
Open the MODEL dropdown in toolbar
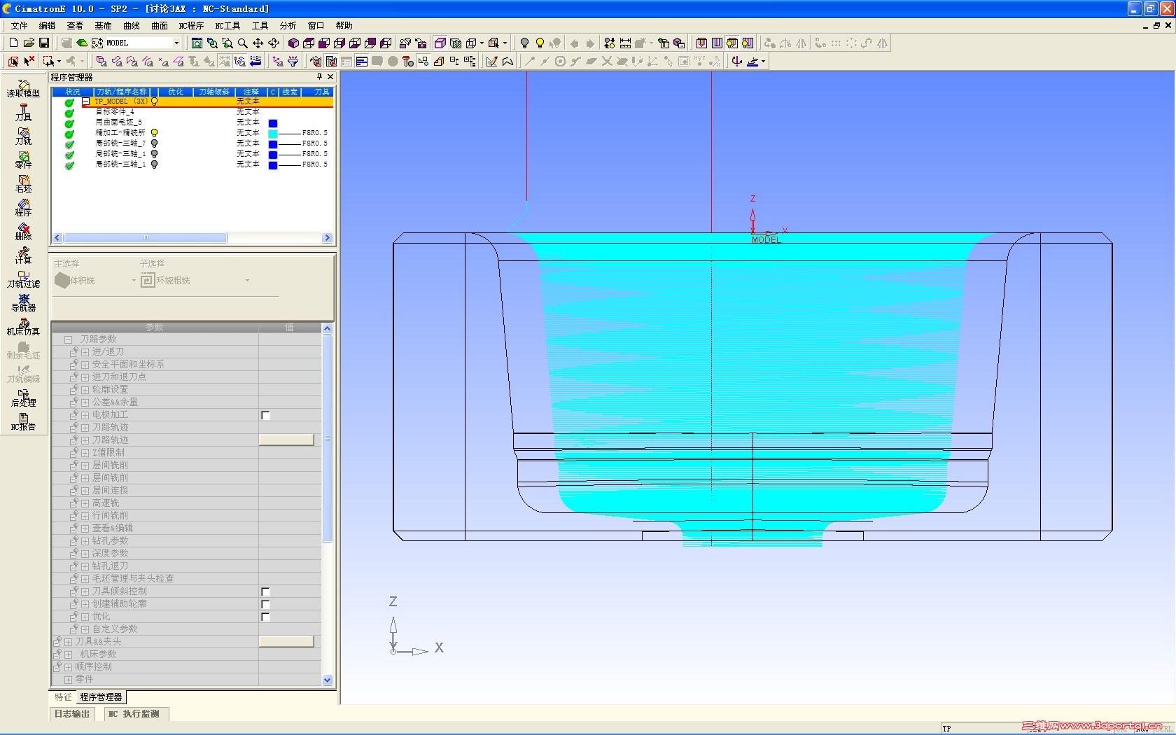coord(176,43)
